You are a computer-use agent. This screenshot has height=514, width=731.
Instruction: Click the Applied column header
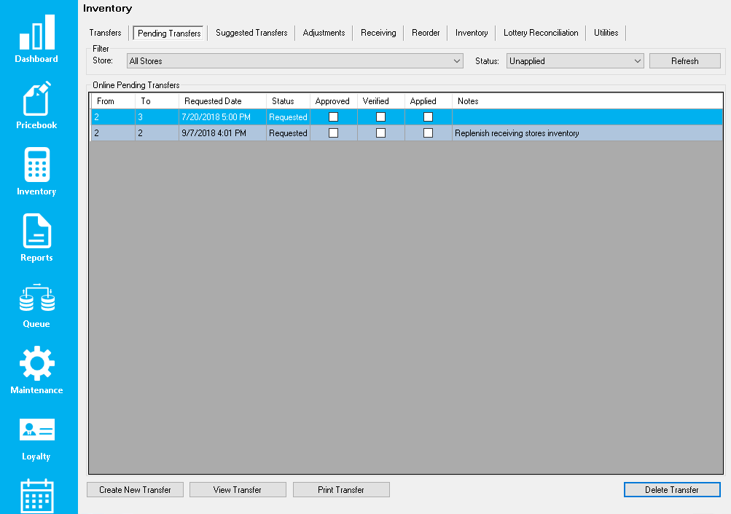[x=429, y=101]
